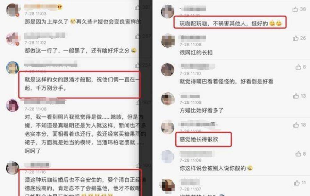This screenshot has width=310, height=196.
Task: Like the top-left comment '那是因为上岸久了'
Action: [x=137, y=8]
